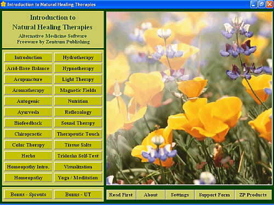Open the Bonus - Sprouts section
The image size is (274, 205).
[28, 195]
